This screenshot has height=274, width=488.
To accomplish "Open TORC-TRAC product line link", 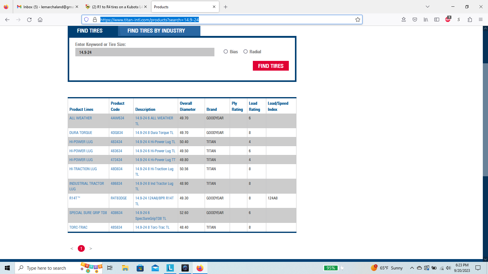I will coord(78,227).
